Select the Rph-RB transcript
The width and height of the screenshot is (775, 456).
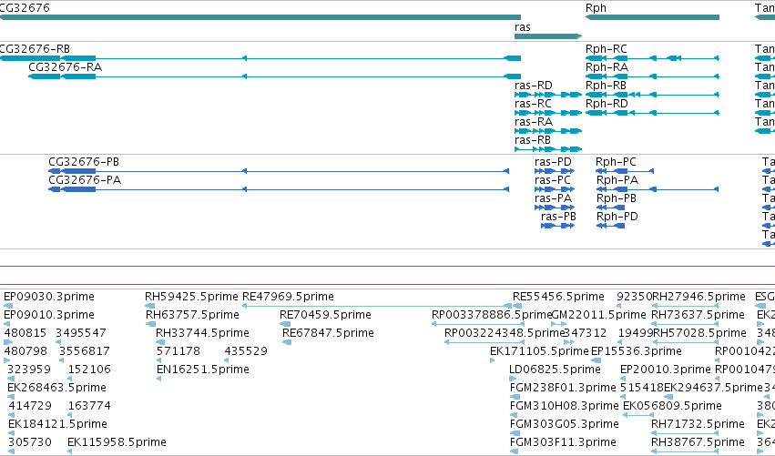click(x=652, y=95)
